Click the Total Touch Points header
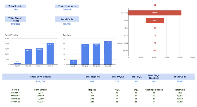This screenshot has width=197, height=107. point(15,19)
